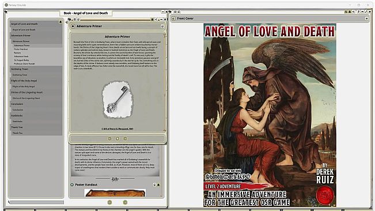Click the Front Cover image link icon

click(x=173, y=18)
